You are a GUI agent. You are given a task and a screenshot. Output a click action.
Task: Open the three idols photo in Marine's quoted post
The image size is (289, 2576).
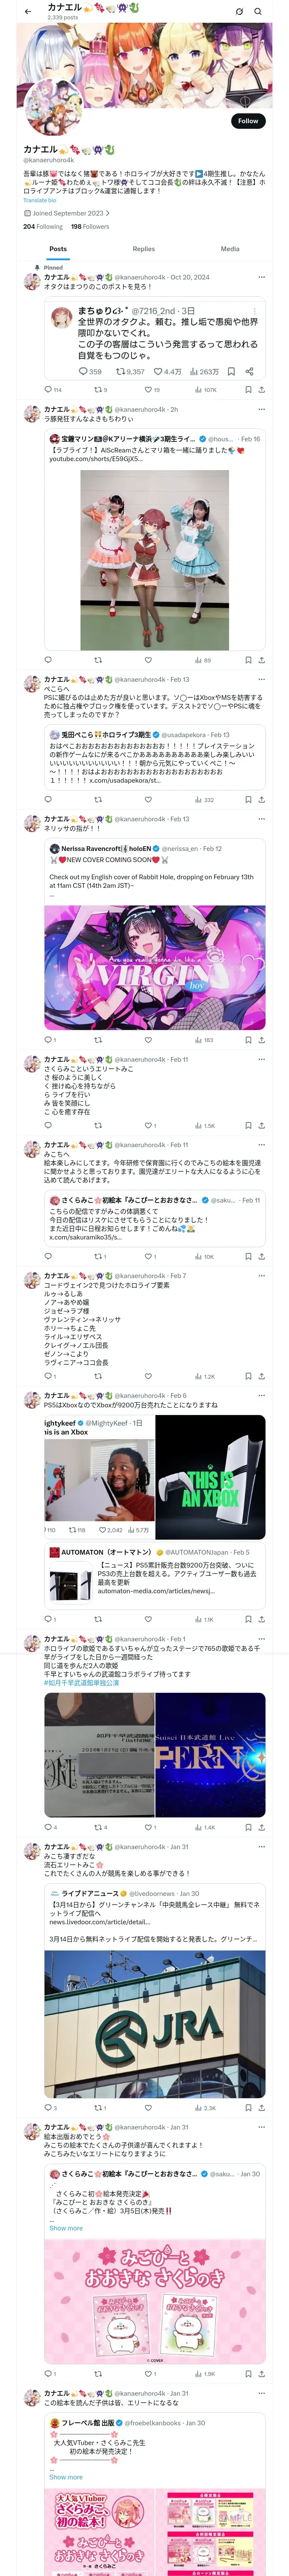(x=155, y=559)
